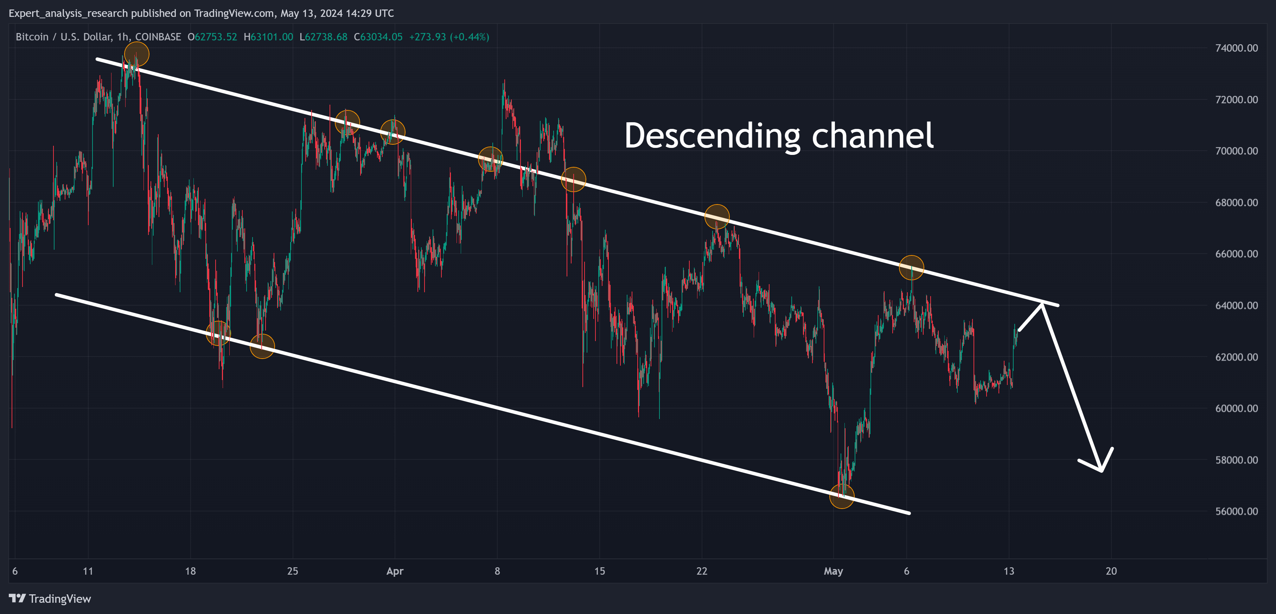Click the 56000.00 price axis label

(x=1236, y=511)
